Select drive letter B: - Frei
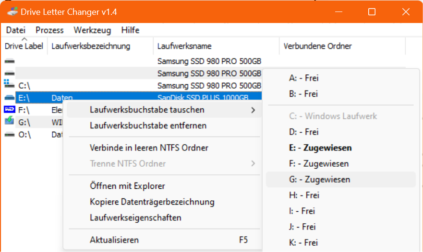423x252 pixels. (x=303, y=94)
